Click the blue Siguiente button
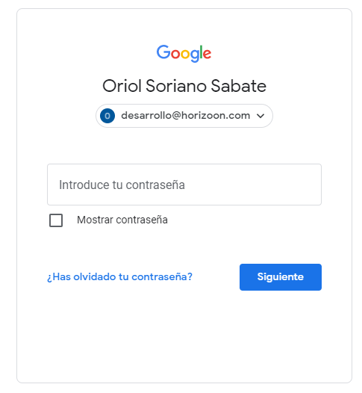The height and width of the screenshot is (393, 362). pos(281,277)
